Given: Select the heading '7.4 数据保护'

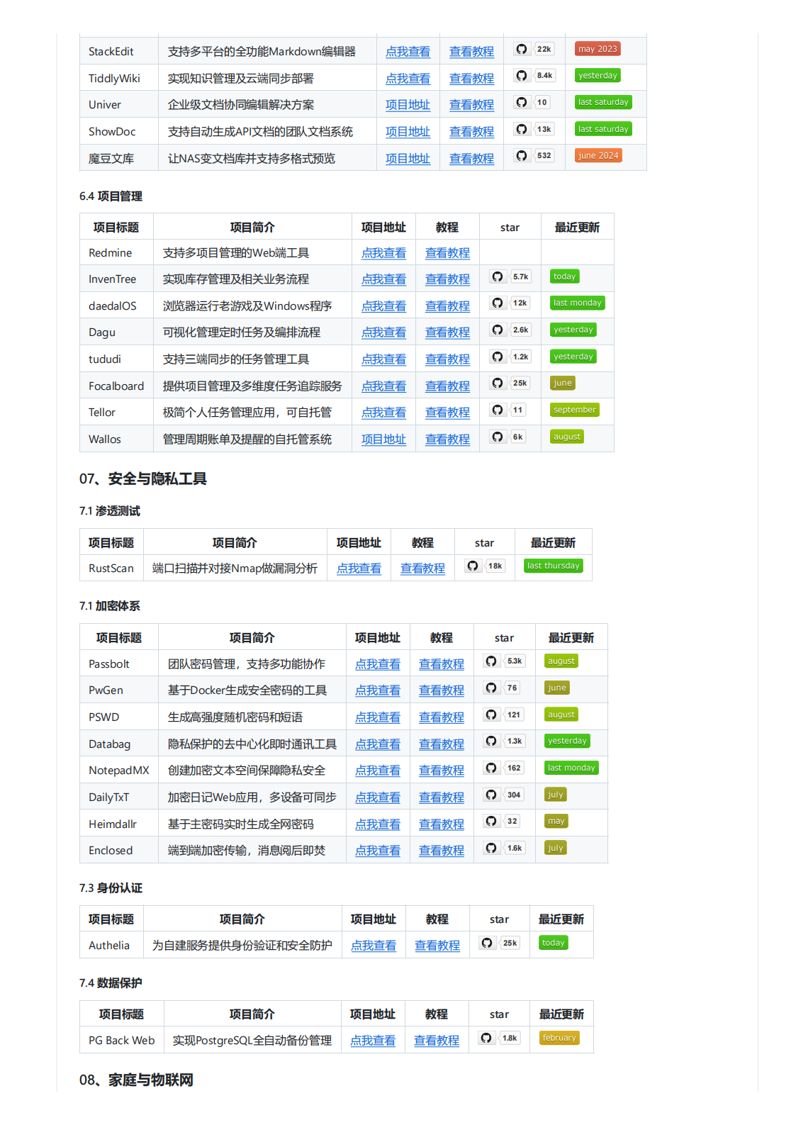Looking at the screenshot, I should (111, 983).
